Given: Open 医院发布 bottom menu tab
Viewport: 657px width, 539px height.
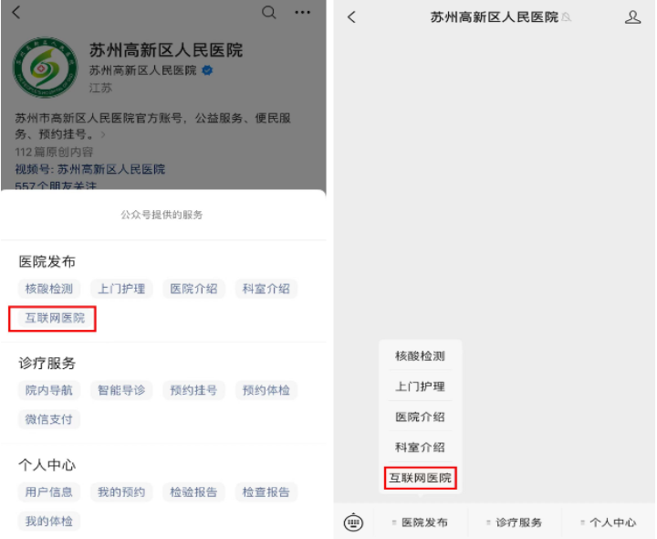Looking at the screenshot, I should (x=421, y=523).
